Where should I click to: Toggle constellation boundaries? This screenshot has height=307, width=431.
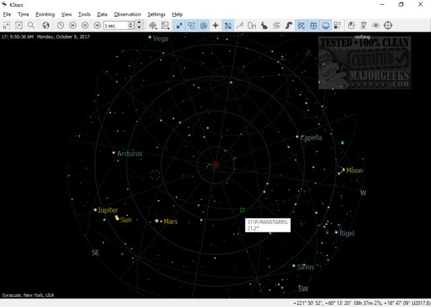pos(277,26)
